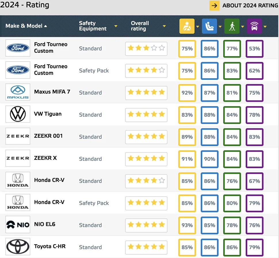Click VW Tiguan five-star rating box
Image resolution: width=279 pixels, height=258 pixels.
click(146, 114)
